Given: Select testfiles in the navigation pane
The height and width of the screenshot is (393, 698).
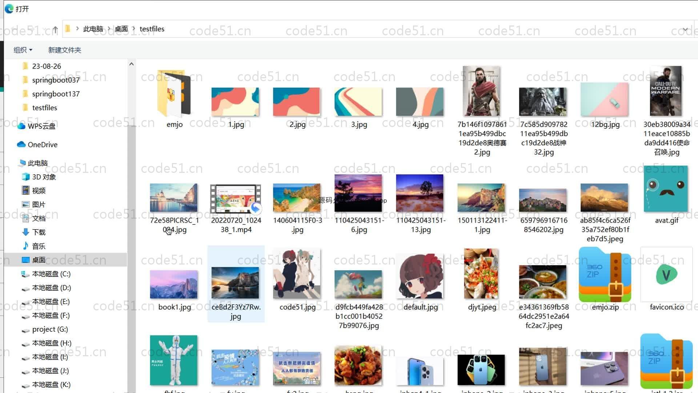Looking at the screenshot, I should pyautogui.click(x=44, y=108).
